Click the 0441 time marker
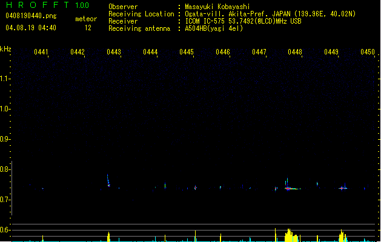381x242 pixels. coord(41,52)
